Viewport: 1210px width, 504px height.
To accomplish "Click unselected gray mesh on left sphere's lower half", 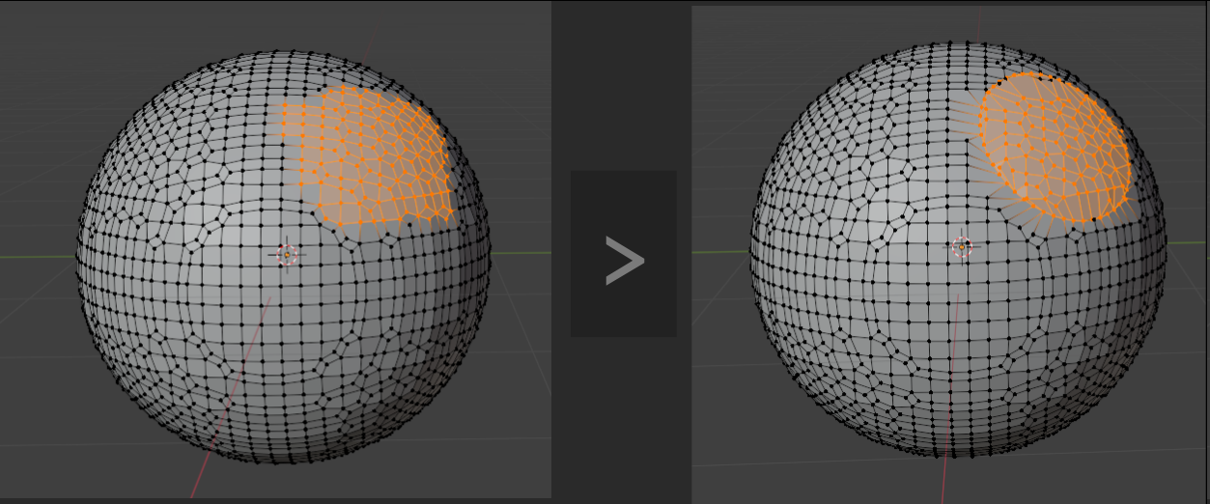I will click(290, 367).
